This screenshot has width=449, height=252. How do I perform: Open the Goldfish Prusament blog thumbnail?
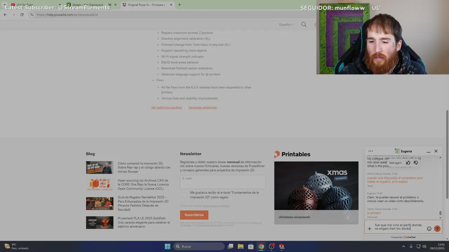click(x=100, y=223)
